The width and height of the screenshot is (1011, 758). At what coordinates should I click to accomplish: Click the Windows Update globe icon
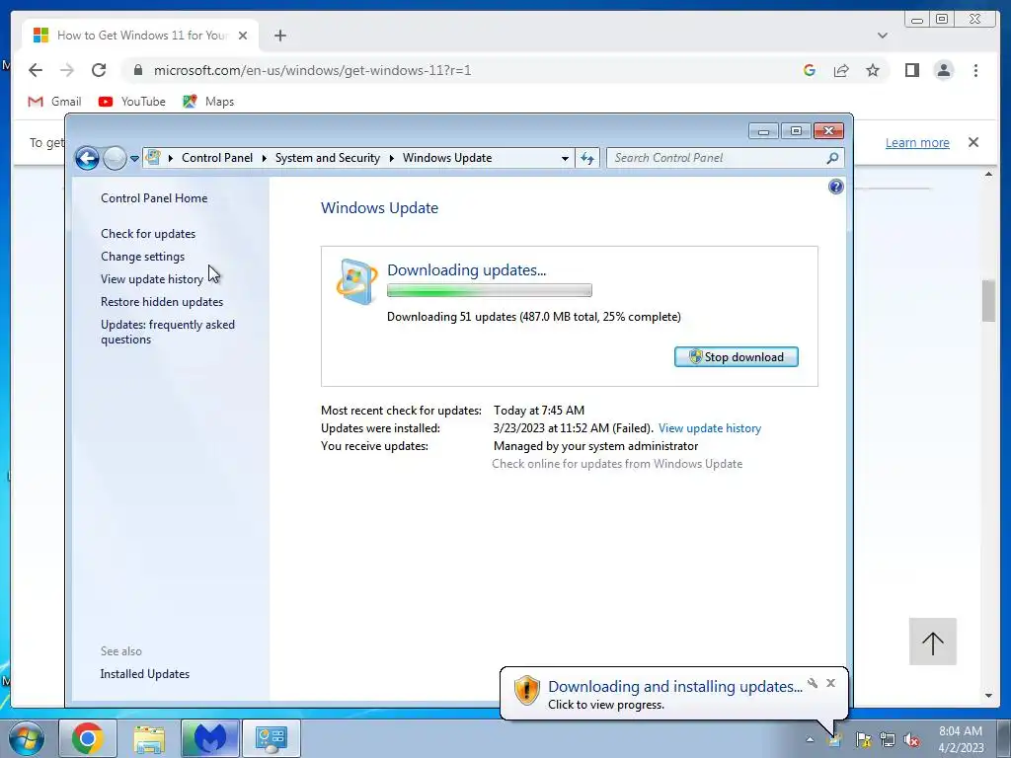coord(356,281)
